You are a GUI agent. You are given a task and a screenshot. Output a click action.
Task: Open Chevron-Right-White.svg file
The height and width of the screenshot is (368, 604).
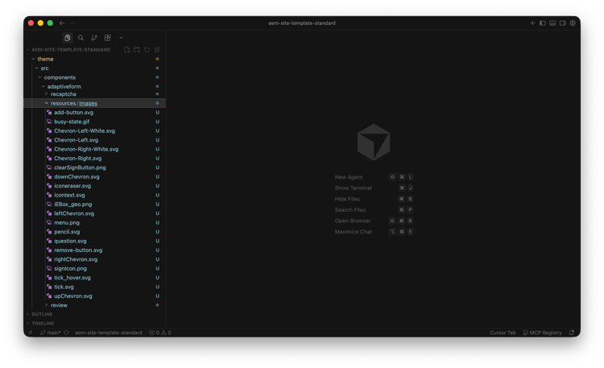[x=86, y=149]
